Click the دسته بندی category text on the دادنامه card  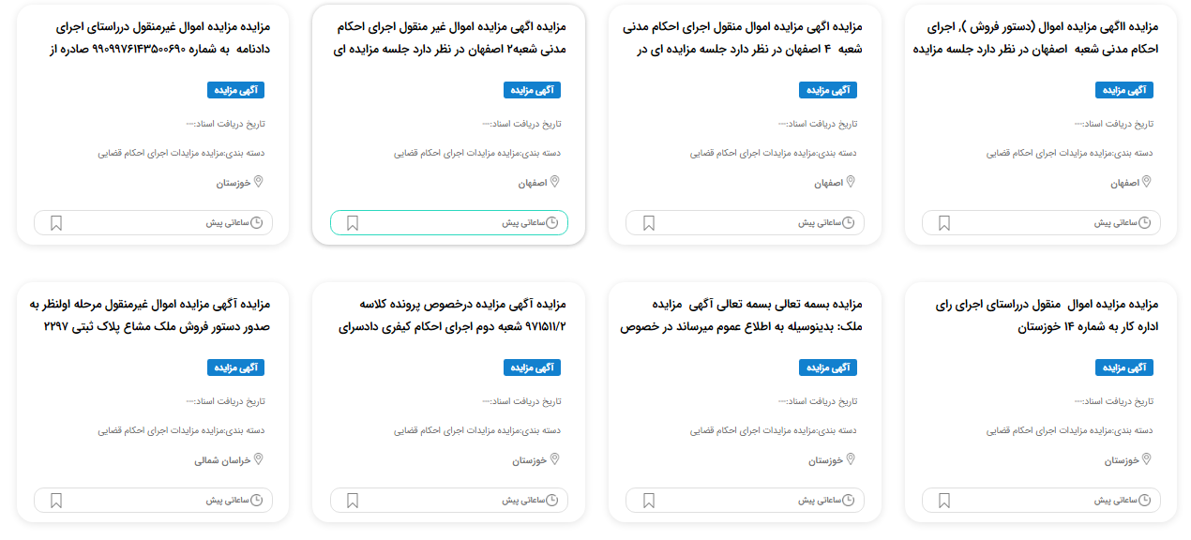click(182, 153)
